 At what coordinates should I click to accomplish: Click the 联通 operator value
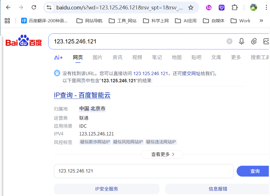84,118
